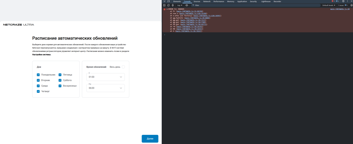
Task: Uncheck the Четверг checkbox
Action: click(x=38, y=91)
